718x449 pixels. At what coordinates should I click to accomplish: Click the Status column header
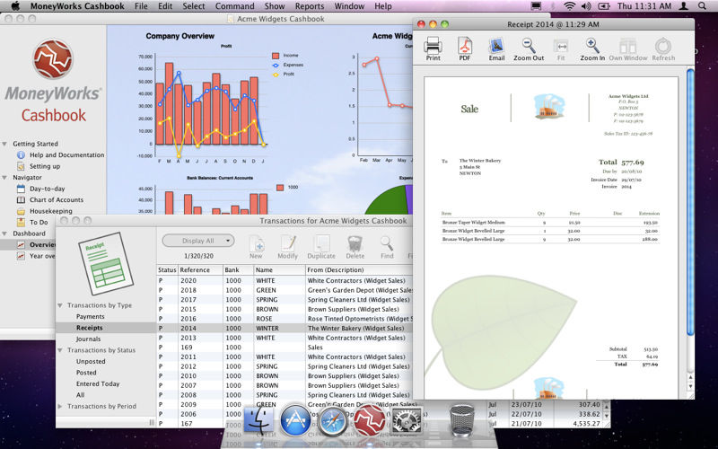(x=167, y=270)
